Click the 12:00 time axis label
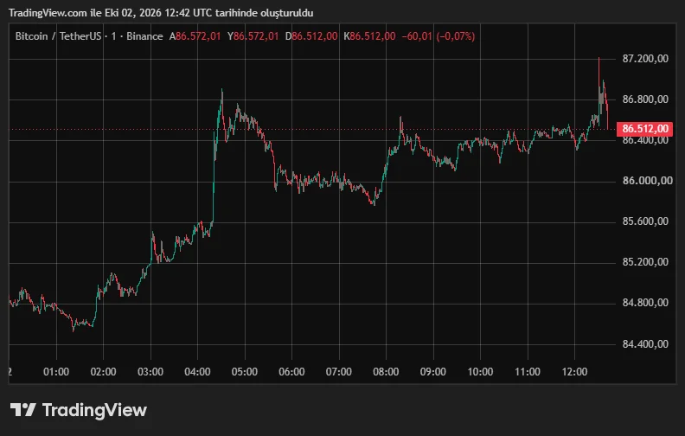 point(575,372)
